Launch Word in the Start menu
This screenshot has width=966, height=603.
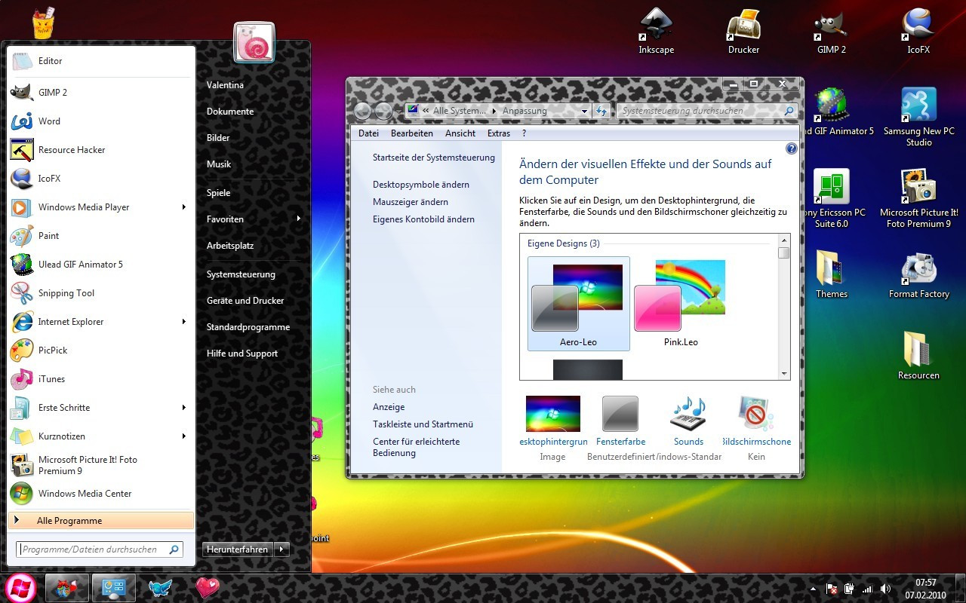point(100,121)
